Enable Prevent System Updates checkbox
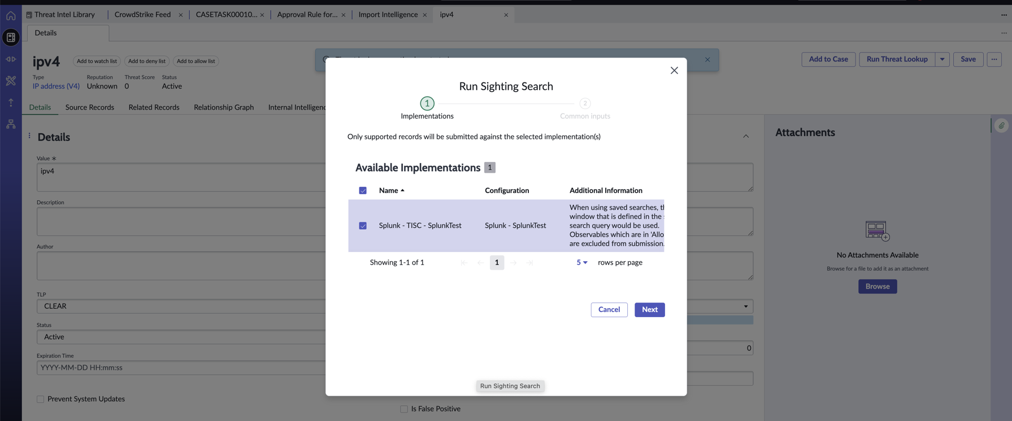1012x421 pixels. (x=41, y=400)
